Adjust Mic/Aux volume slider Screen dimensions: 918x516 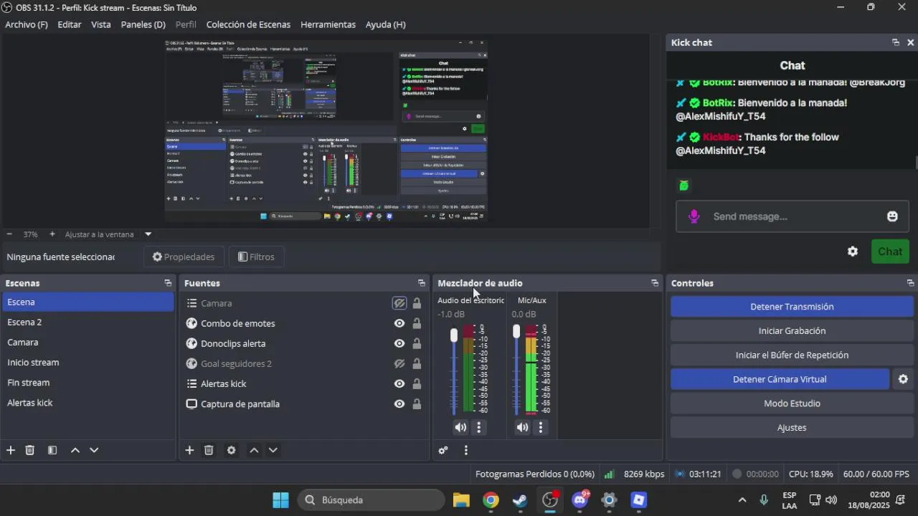pos(516,331)
